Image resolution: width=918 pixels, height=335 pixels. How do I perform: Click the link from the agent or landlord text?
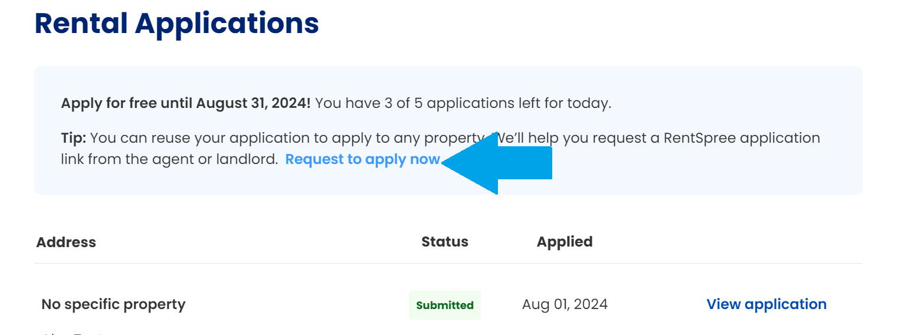coord(169,159)
